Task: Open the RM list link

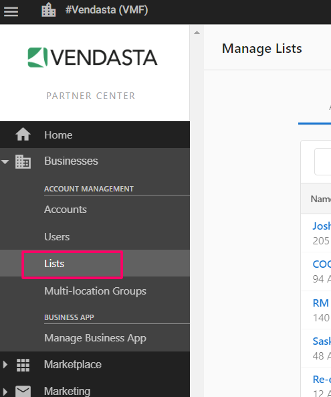Action: [x=320, y=303]
